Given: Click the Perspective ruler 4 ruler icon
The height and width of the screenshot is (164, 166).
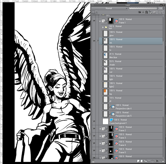Looking at the screenshot, I should [113, 107].
